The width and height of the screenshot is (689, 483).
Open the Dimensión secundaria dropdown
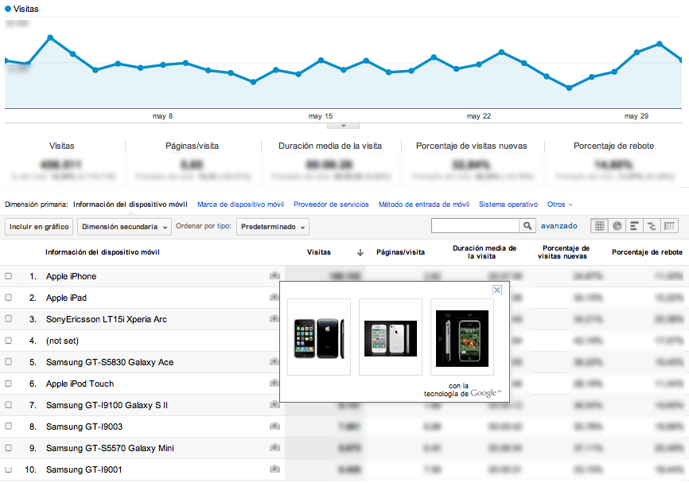pos(125,227)
